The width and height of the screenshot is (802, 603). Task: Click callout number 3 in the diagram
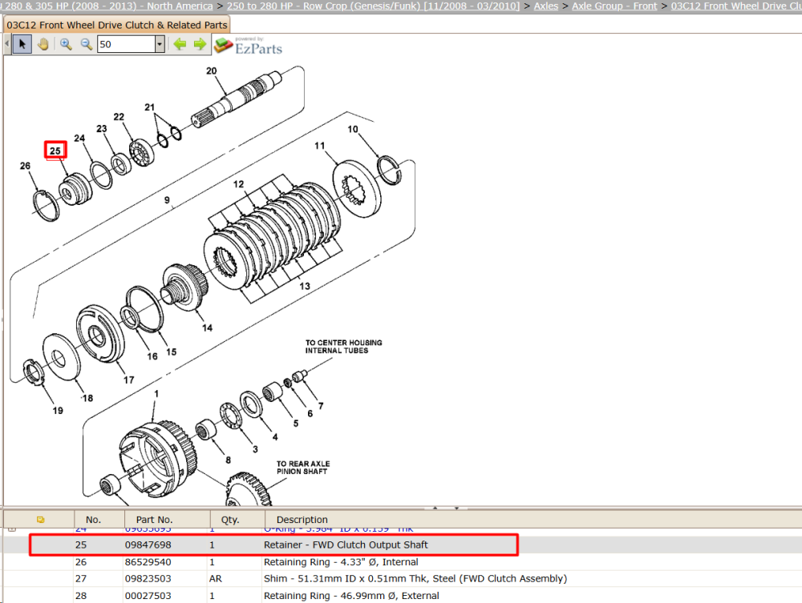click(255, 449)
